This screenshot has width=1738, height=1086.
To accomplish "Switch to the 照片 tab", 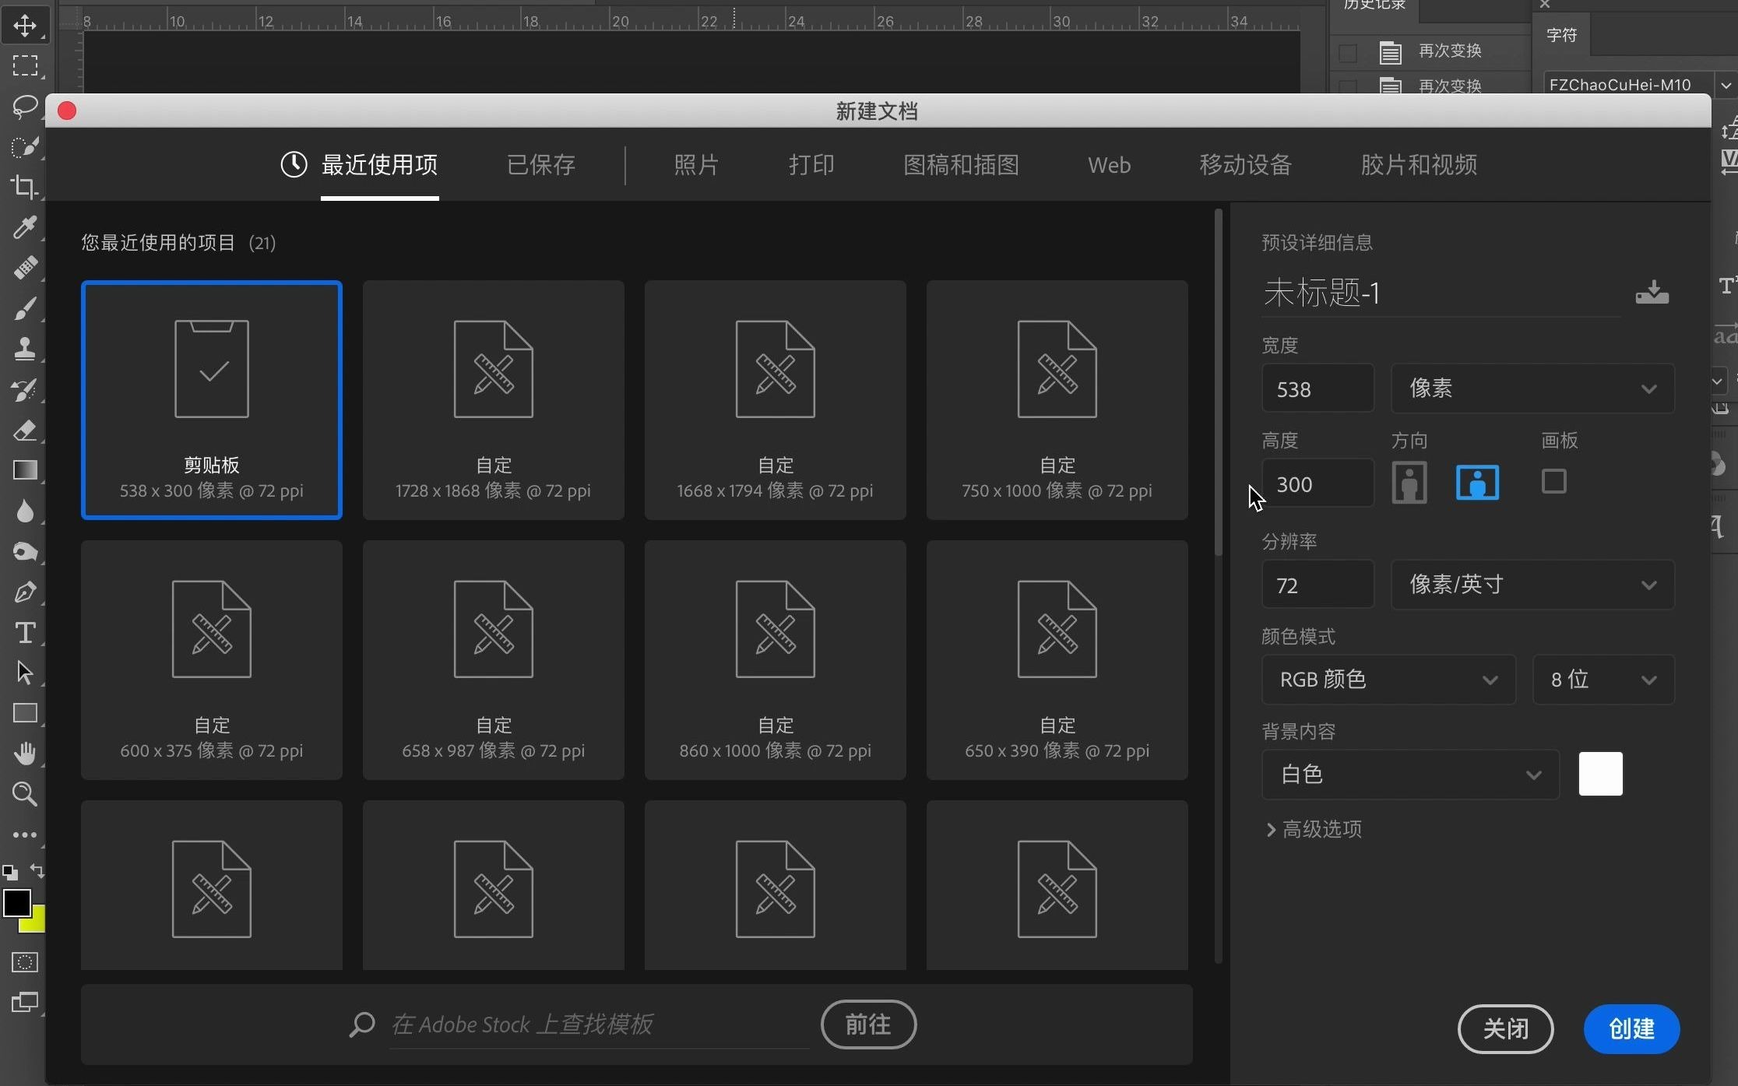I will click(x=696, y=164).
